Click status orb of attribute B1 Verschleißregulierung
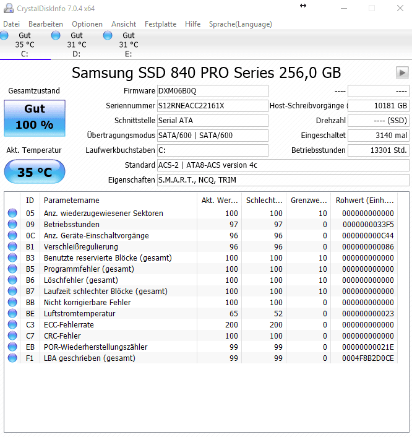 [12, 246]
